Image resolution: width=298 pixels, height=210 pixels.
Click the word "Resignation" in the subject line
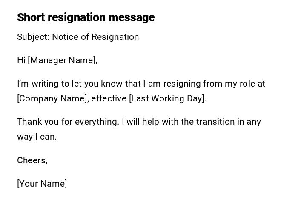[x=115, y=37]
